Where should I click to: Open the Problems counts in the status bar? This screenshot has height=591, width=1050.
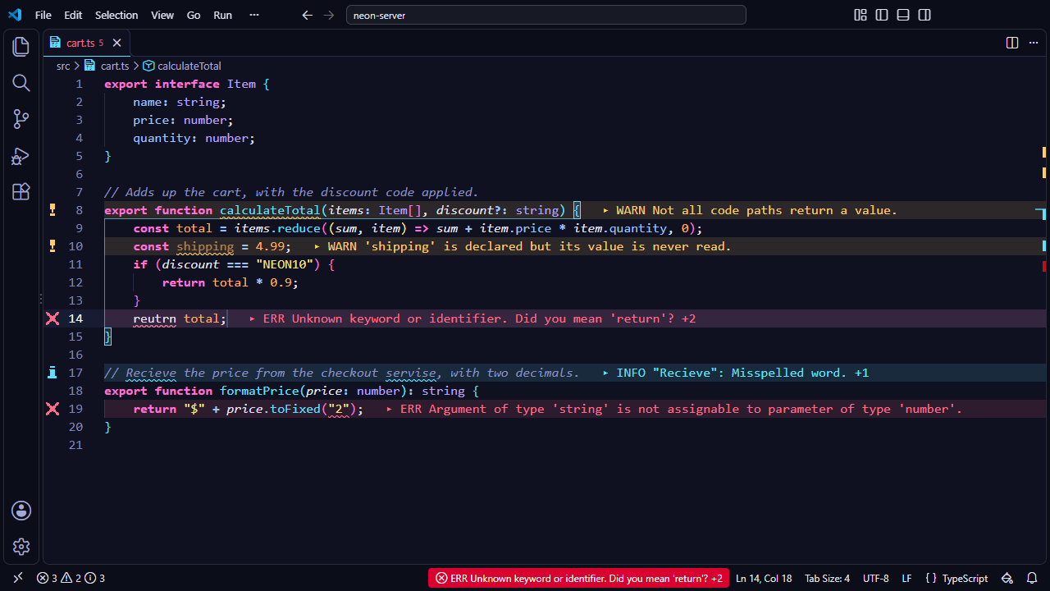(71, 578)
